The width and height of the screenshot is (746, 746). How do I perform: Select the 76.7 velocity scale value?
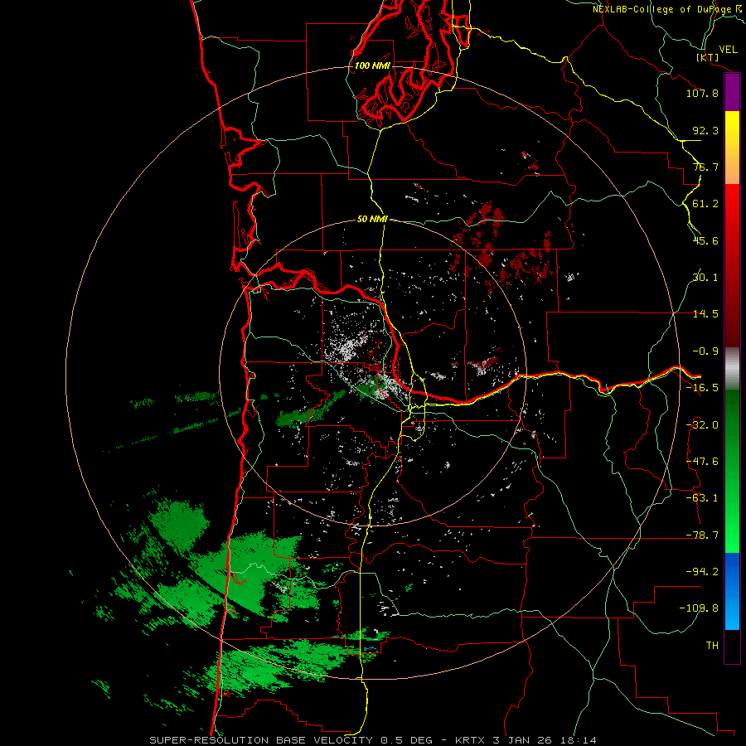705,167
